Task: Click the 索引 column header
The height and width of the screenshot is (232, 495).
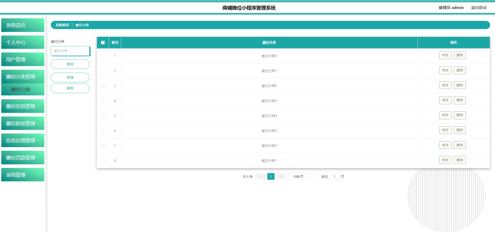Action: tap(115, 42)
